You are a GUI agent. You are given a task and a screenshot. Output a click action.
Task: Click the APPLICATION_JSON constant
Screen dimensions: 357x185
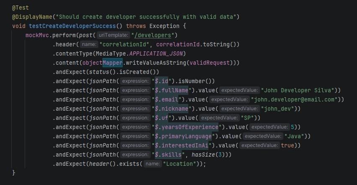pos(157,53)
